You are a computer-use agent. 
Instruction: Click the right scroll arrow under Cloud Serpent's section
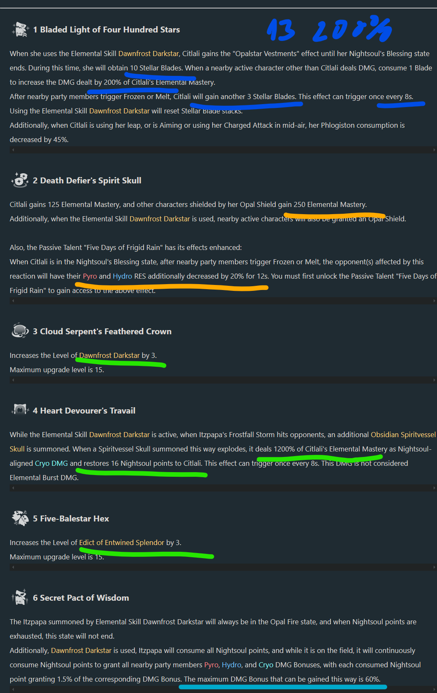tap(434, 380)
